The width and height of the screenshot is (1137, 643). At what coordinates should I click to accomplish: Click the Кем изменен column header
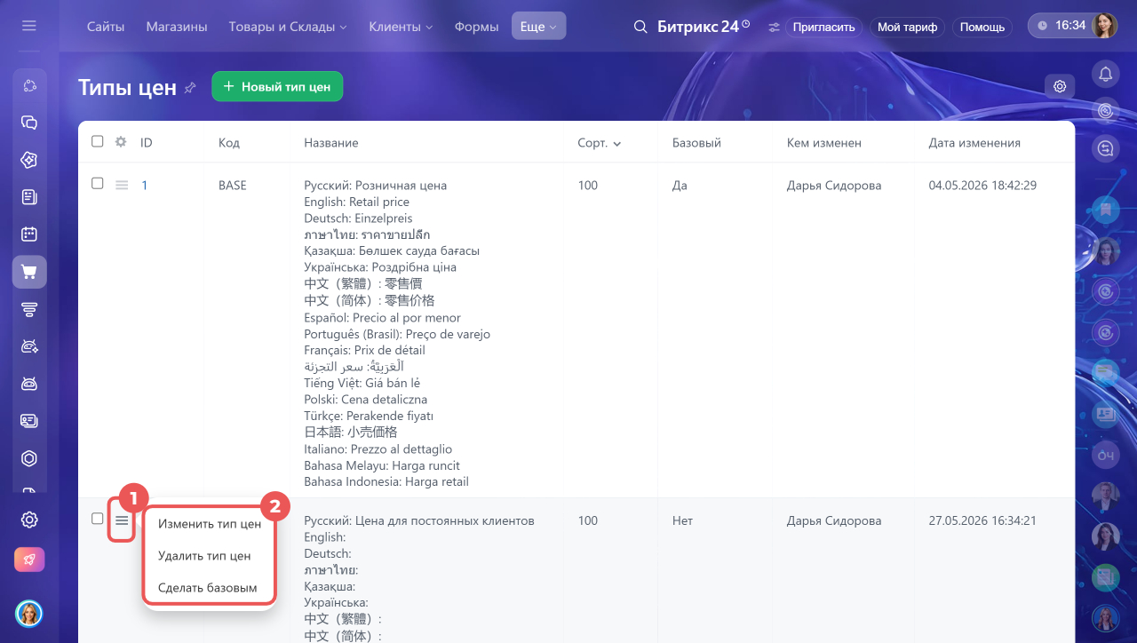tap(824, 143)
